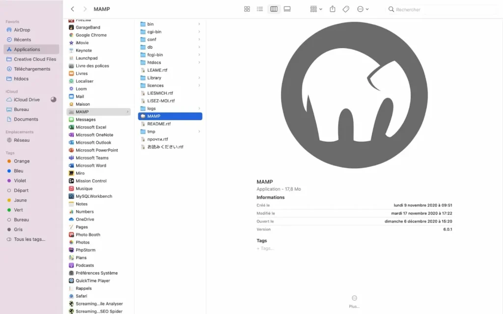This screenshot has height=314, width=503.
Task: Expand the bin folder chevron
Action: coord(199,24)
